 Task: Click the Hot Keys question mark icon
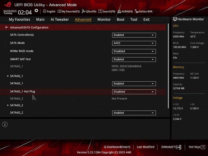coord(203,147)
